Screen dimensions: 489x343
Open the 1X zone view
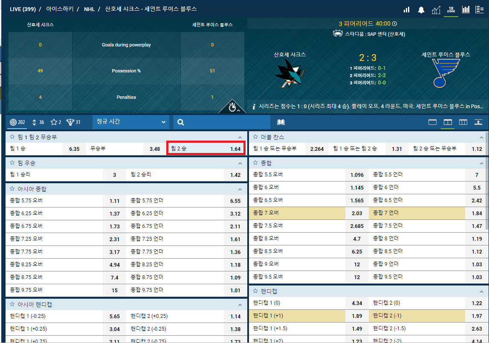pos(450,9)
